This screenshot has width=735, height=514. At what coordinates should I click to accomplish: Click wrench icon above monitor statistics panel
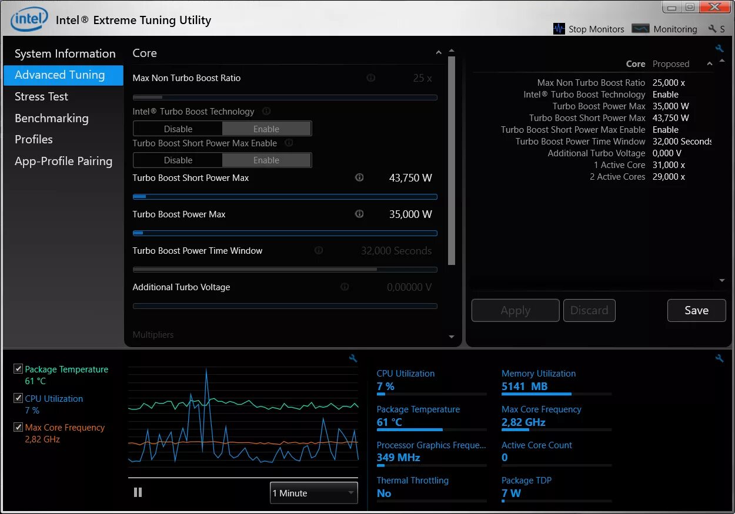[x=719, y=358]
